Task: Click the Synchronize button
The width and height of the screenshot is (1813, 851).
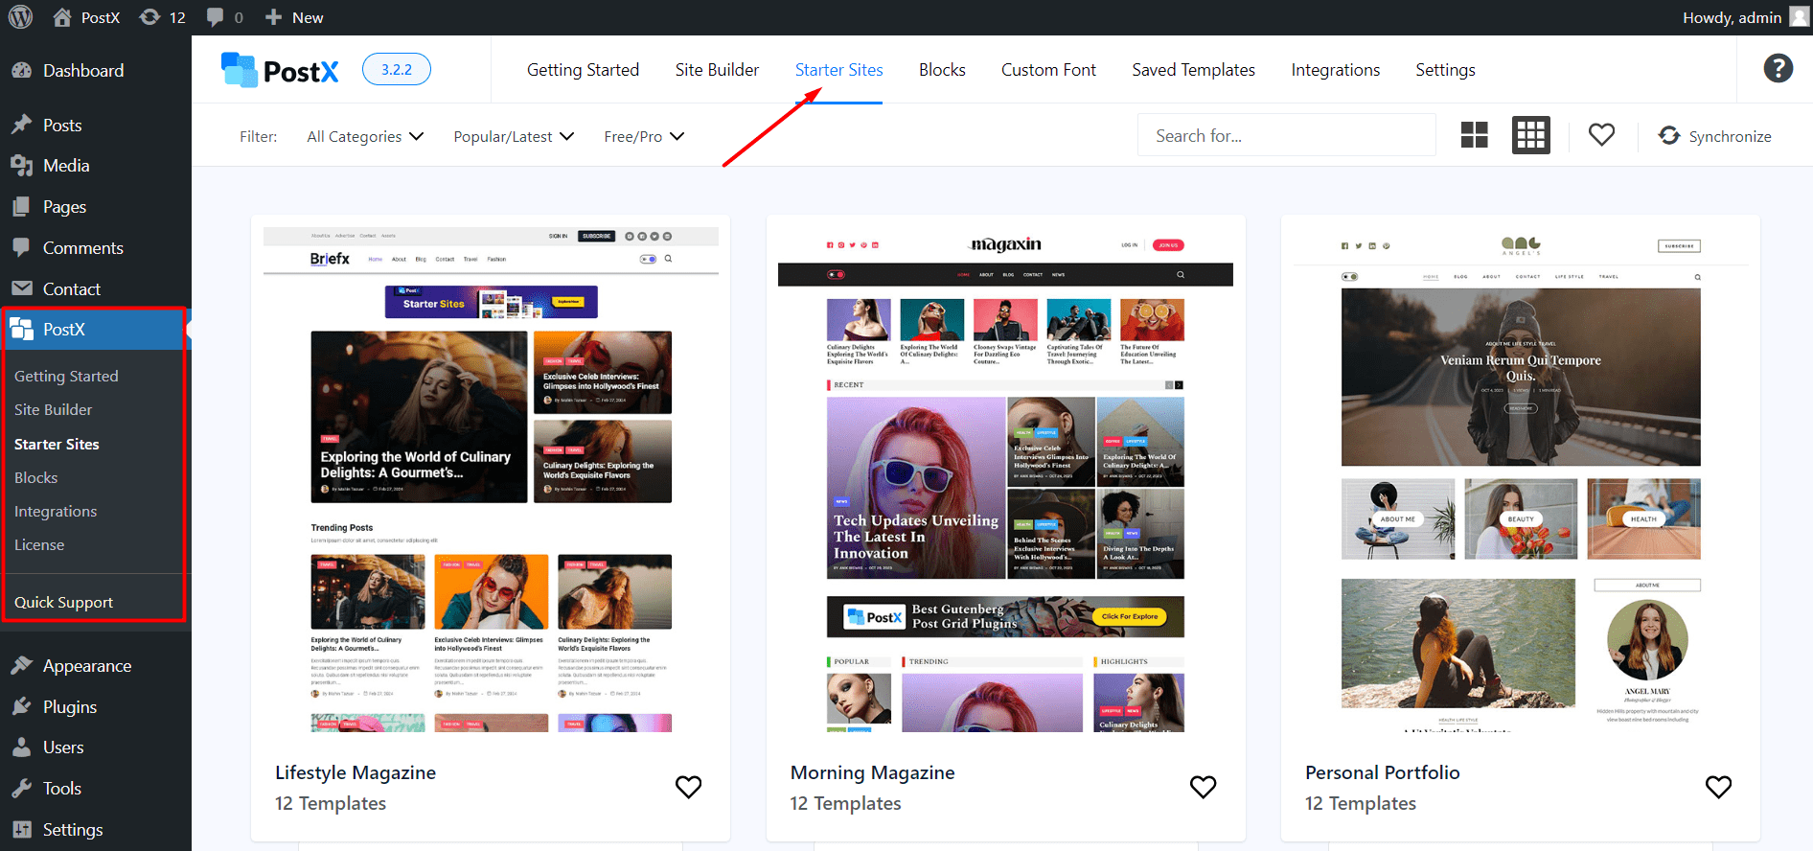Action: (1715, 136)
